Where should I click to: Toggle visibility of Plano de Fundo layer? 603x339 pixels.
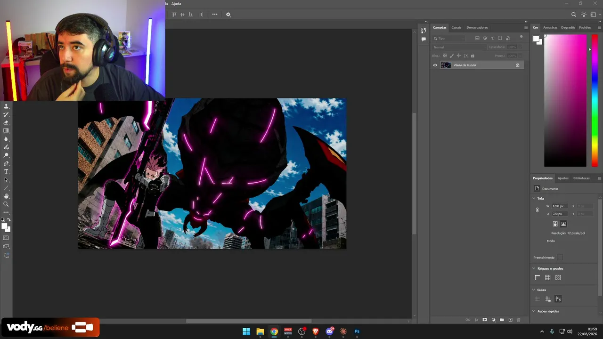coord(435,65)
